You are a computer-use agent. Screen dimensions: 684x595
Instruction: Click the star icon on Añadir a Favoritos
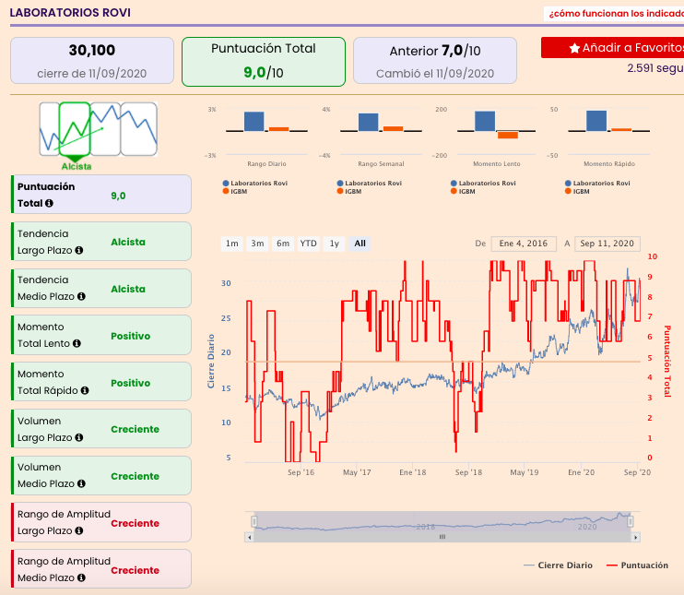click(574, 48)
